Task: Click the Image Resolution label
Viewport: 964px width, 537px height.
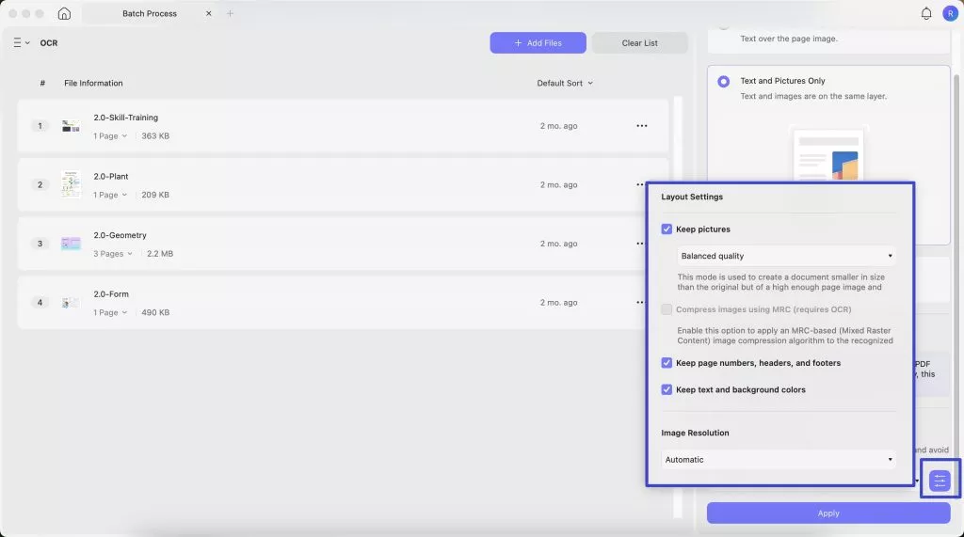Action: pyautogui.click(x=695, y=433)
